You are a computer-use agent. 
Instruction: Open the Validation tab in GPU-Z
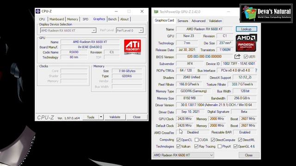(x=215, y=21)
